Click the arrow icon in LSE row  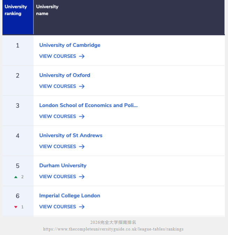point(82,116)
